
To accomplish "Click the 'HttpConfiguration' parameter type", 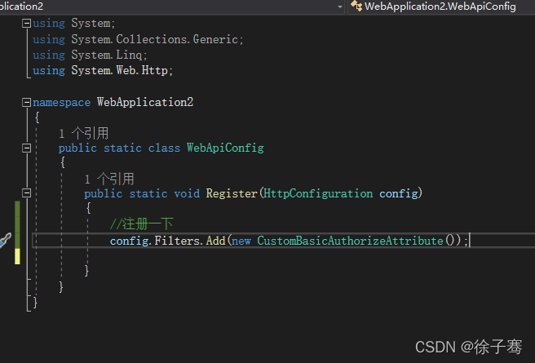I will 318,193.
